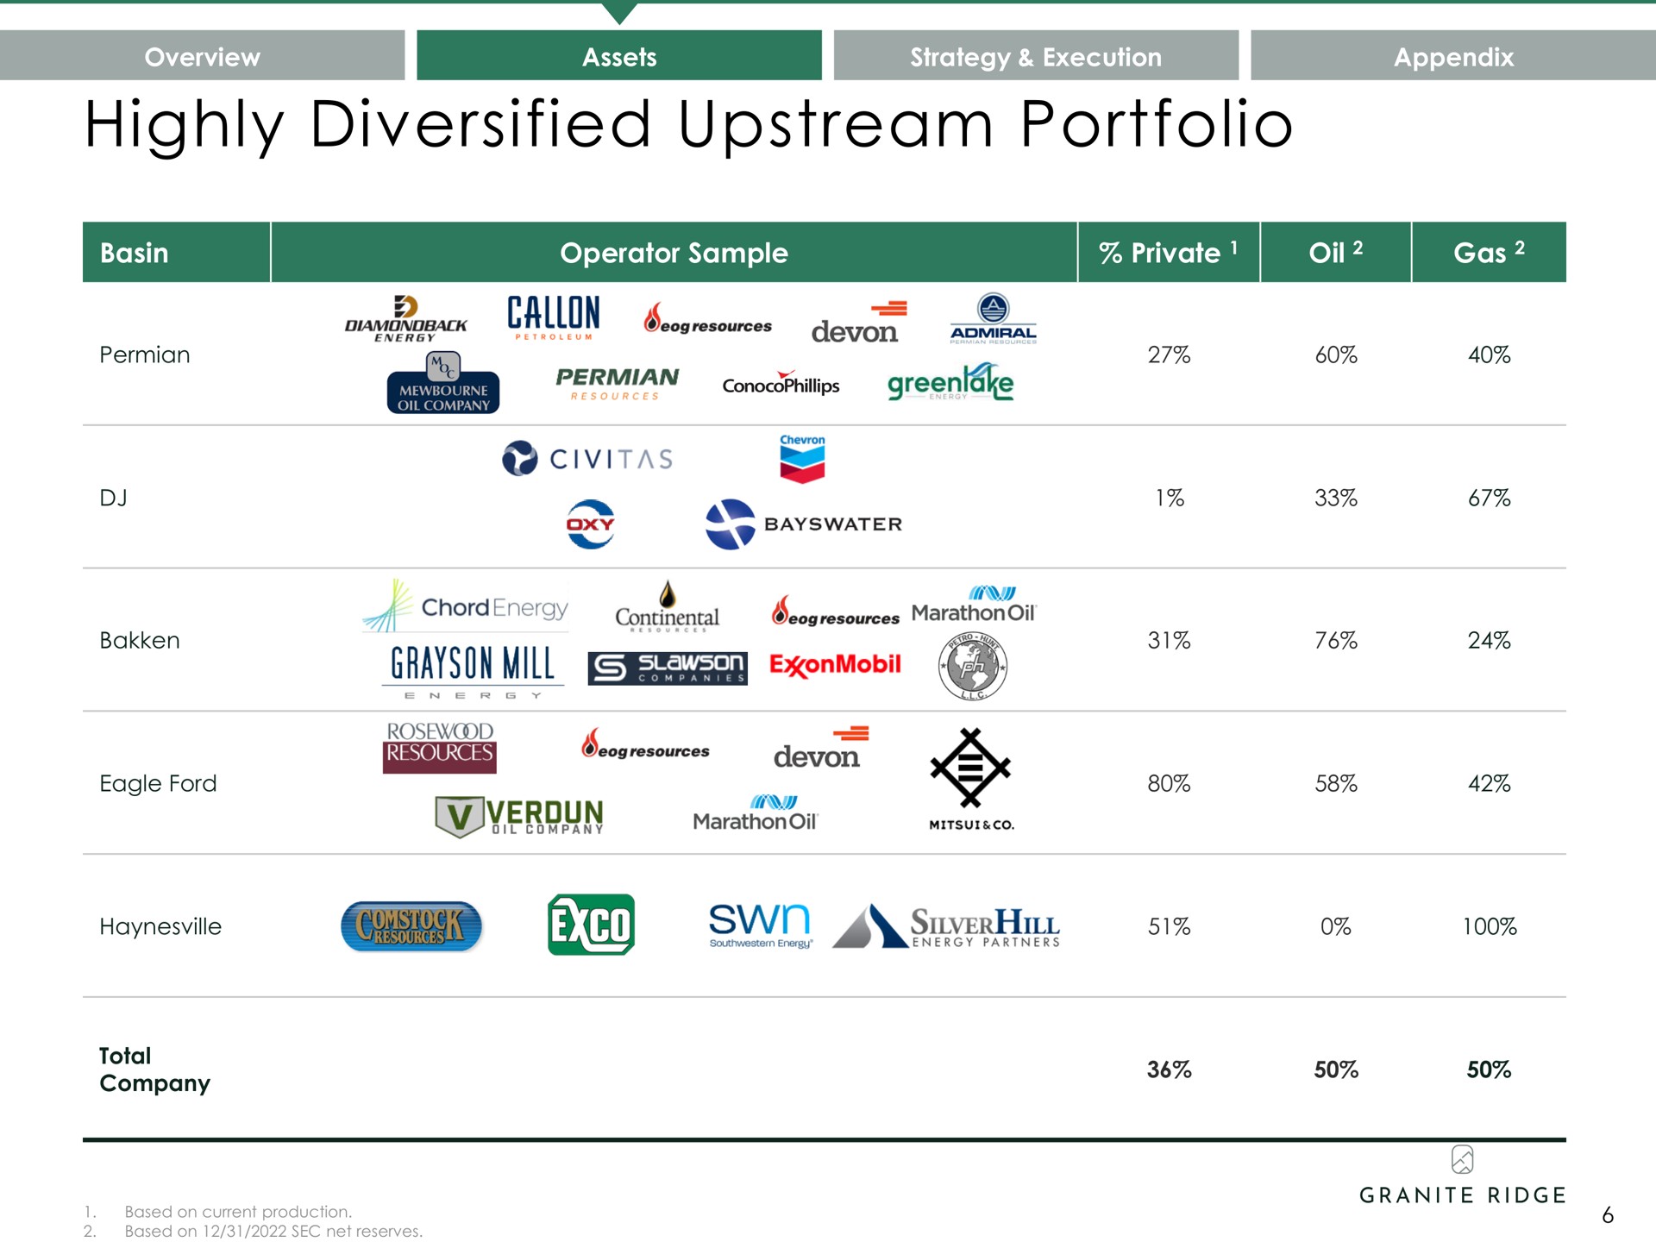Click the Gas column header

click(1490, 252)
